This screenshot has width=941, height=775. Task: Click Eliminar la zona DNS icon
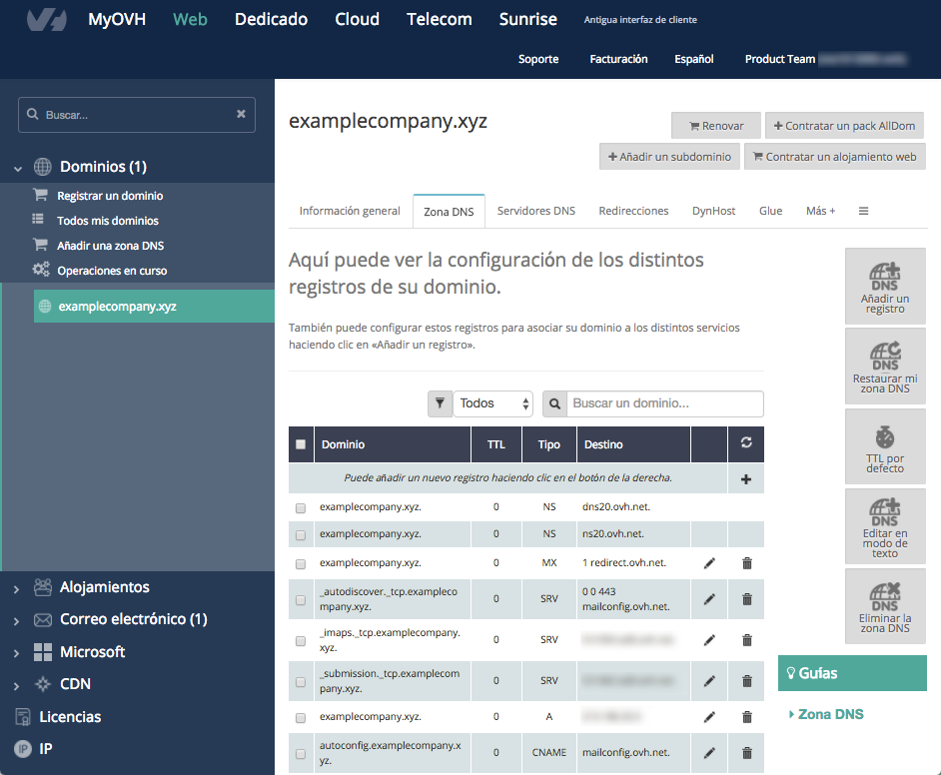tap(885, 606)
